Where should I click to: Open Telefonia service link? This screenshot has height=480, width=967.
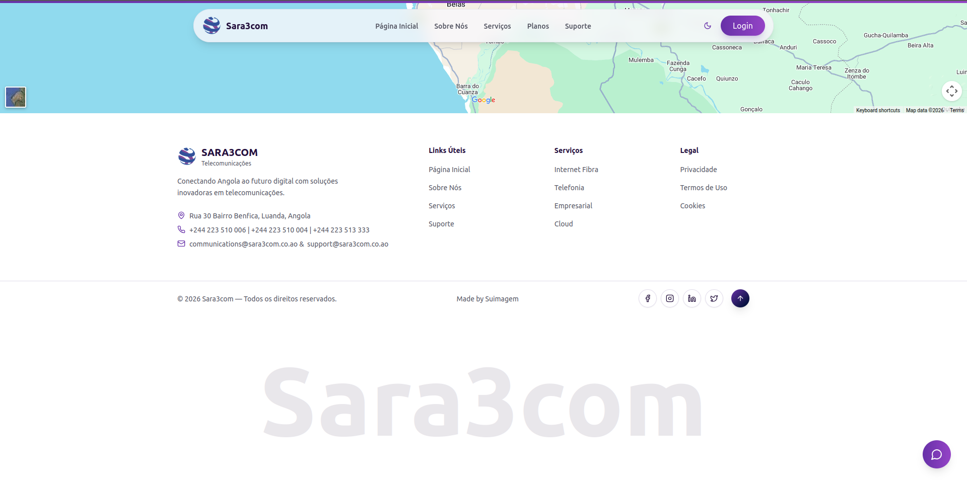click(x=569, y=188)
